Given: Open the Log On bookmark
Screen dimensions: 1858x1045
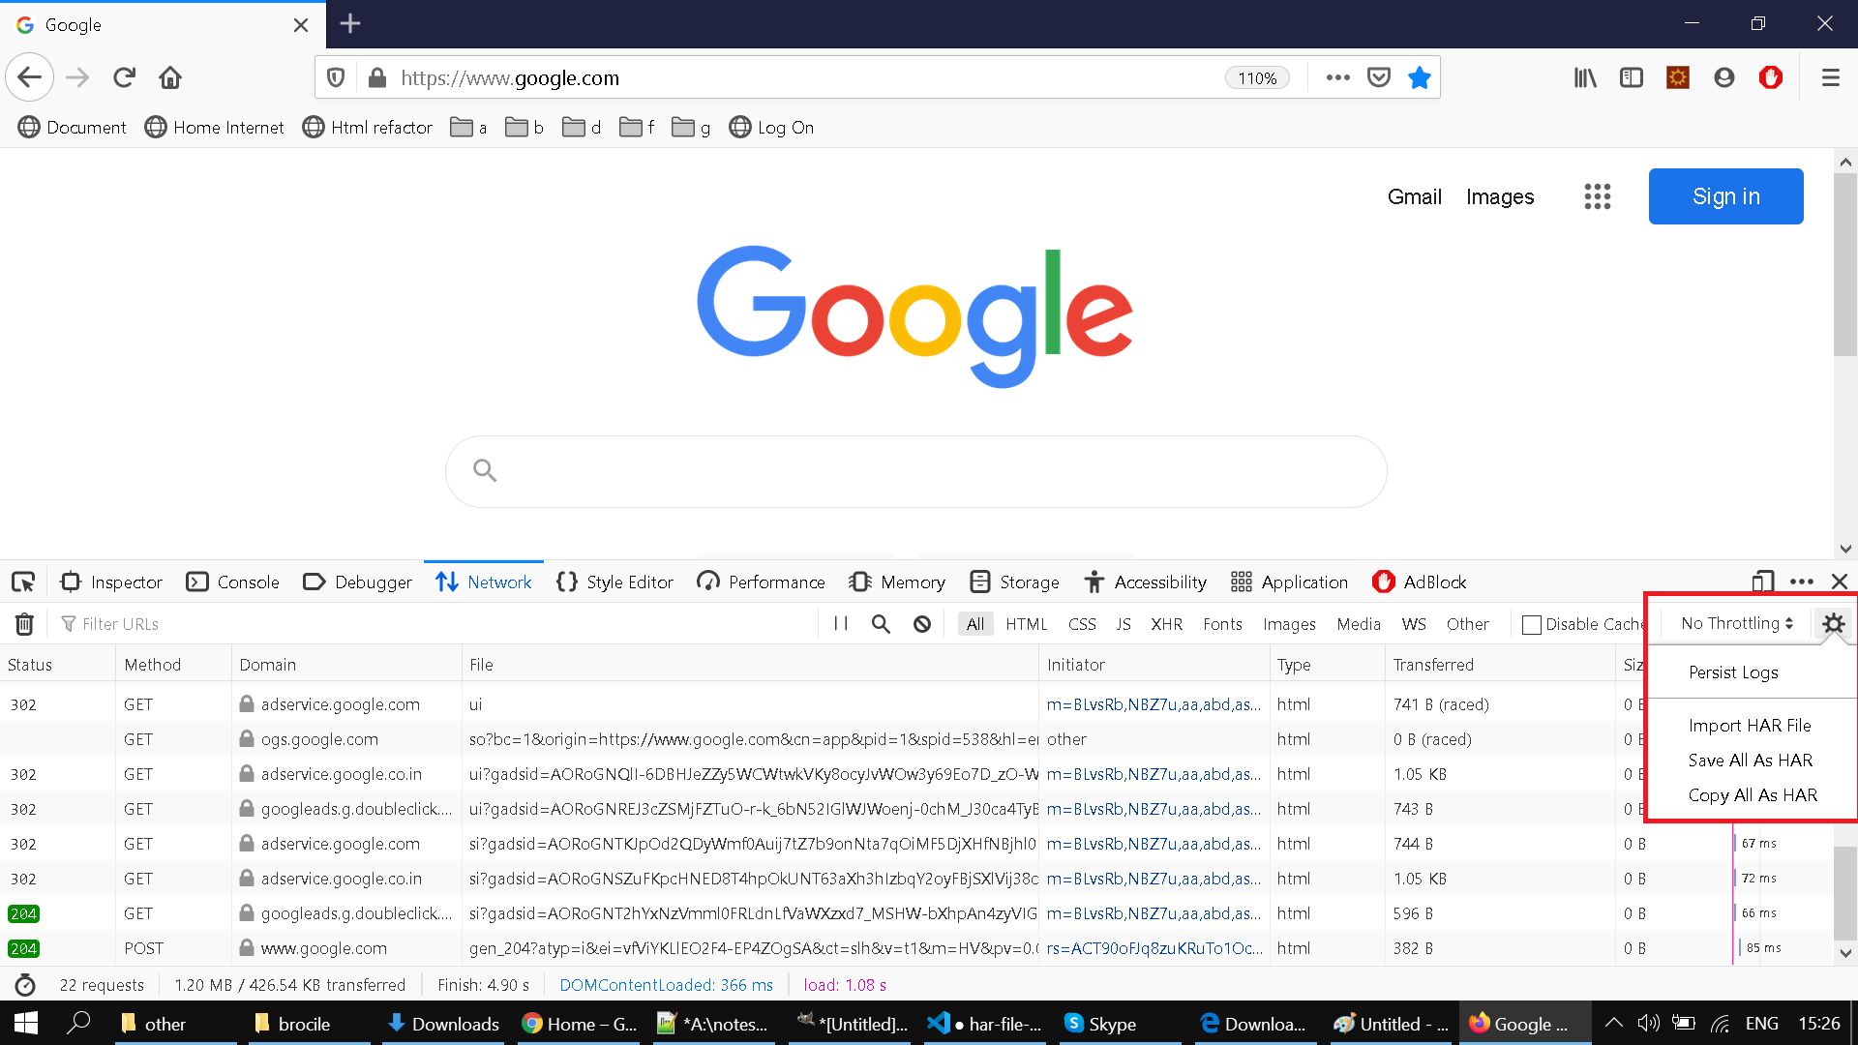Looking at the screenshot, I should [x=771, y=128].
